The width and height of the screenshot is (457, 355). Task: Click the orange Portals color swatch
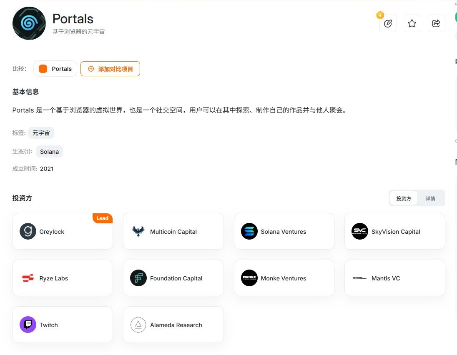pyautogui.click(x=43, y=69)
